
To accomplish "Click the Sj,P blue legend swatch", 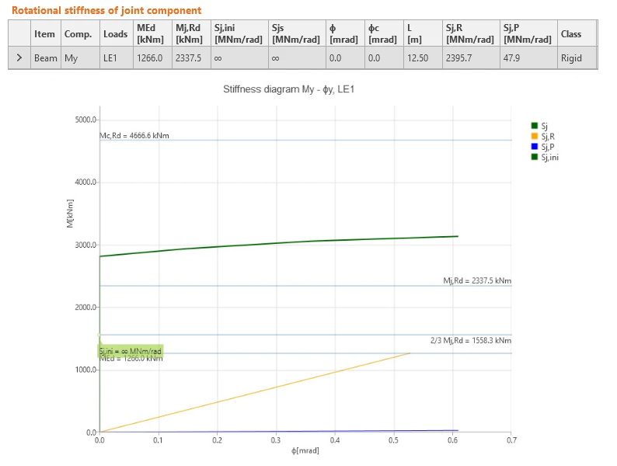I will point(534,146).
